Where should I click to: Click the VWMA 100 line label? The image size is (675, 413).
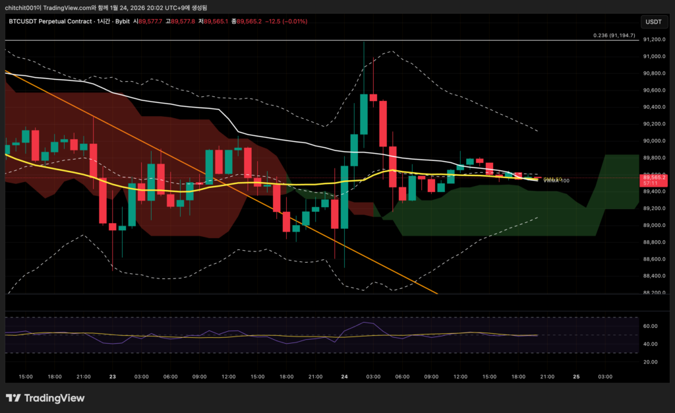tap(557, 181)
